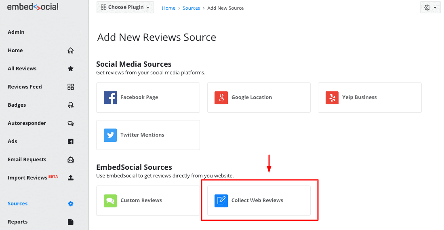Screen dimensions: 444x230
Task: Click the Reports document icon
Action: 71,222
